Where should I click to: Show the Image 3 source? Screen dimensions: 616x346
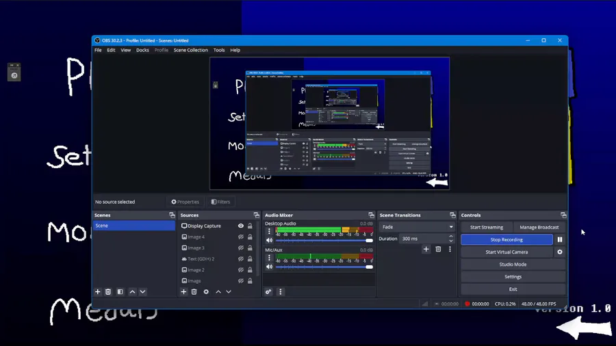point(241,248)
